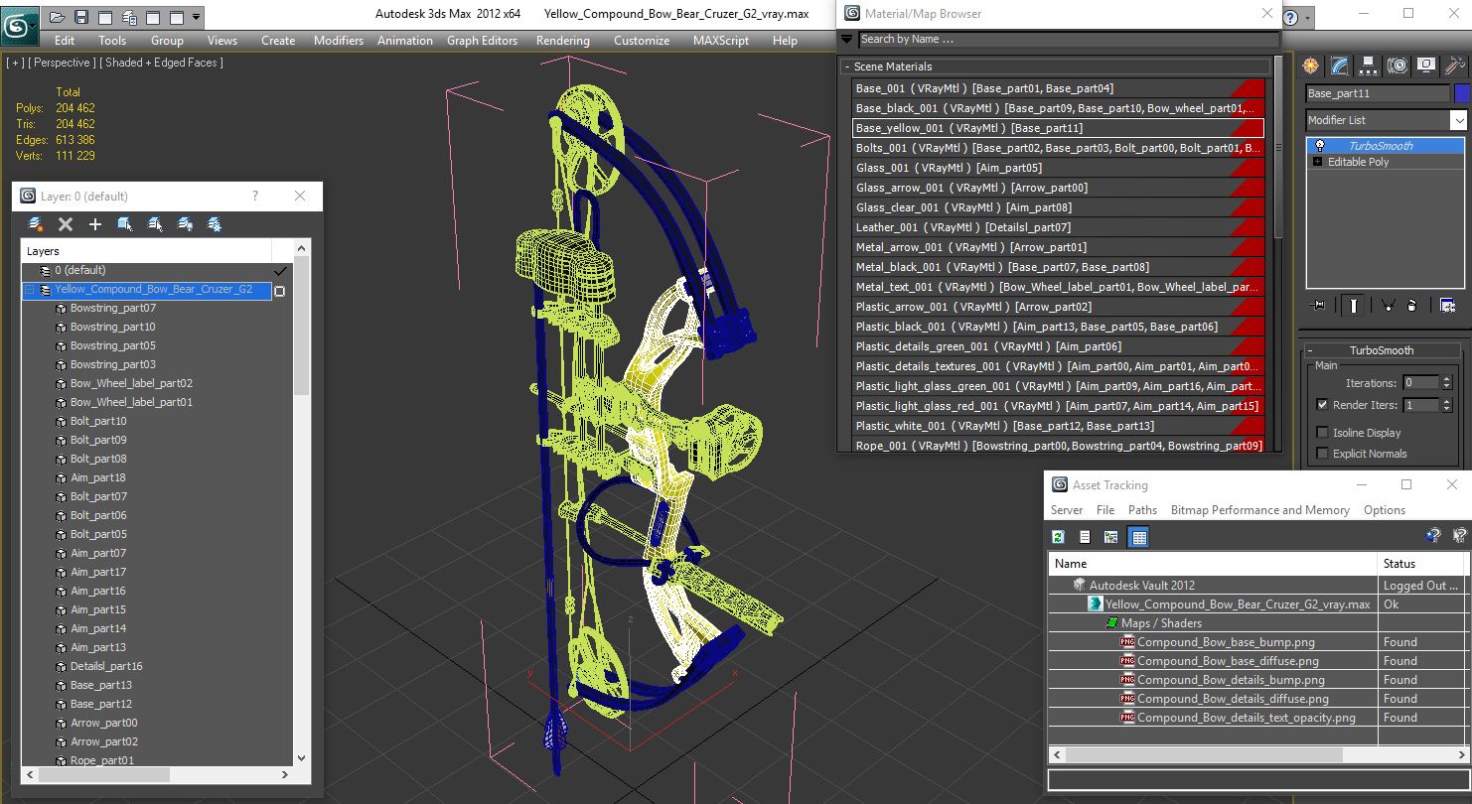1472x804 pixels.
Task: Open the Hierarchy tab in command panel
Action: 1369,66
